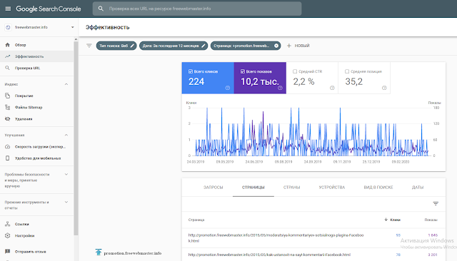Toggle the Всего кликов checkbox
Image resolution: width=457 pixels, height=261 pixels.
click(191, 71)
